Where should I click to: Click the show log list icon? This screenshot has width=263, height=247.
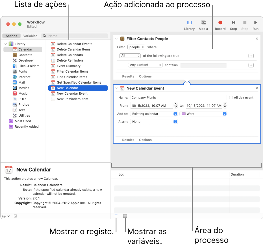click(116, 216)
